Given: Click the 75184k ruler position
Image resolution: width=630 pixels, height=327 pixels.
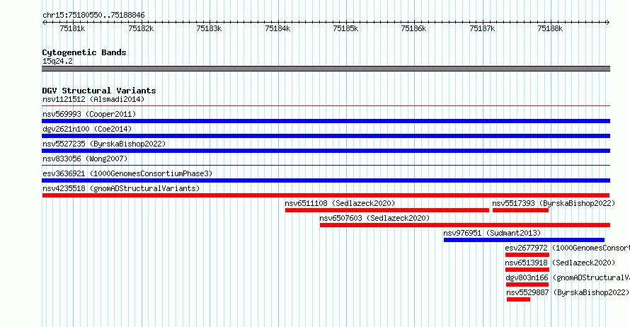Looking at the screenshot, I should tap(277, 28).
